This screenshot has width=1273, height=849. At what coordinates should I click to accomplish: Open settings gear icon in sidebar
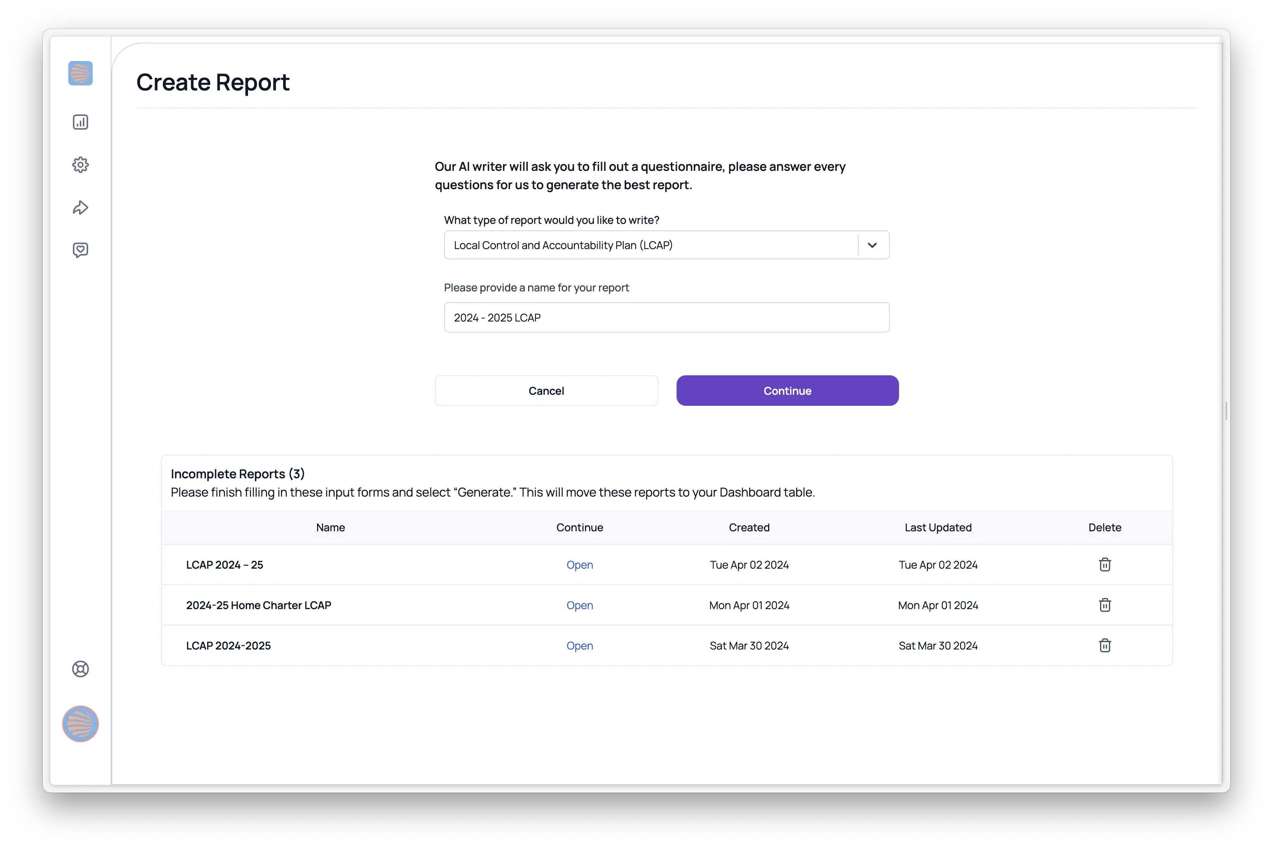(x=80, y=165)
